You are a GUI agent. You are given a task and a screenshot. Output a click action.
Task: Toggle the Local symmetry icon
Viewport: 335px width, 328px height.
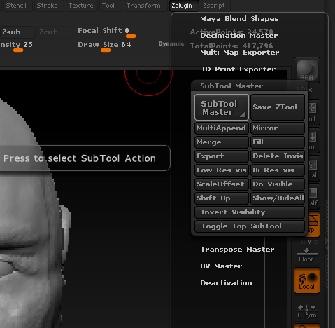pos(307,280)
